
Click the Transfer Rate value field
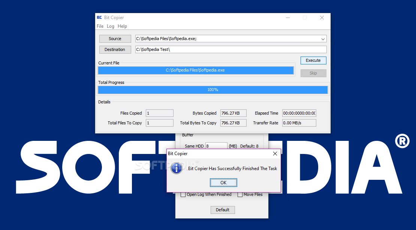[x=299, y=123]
